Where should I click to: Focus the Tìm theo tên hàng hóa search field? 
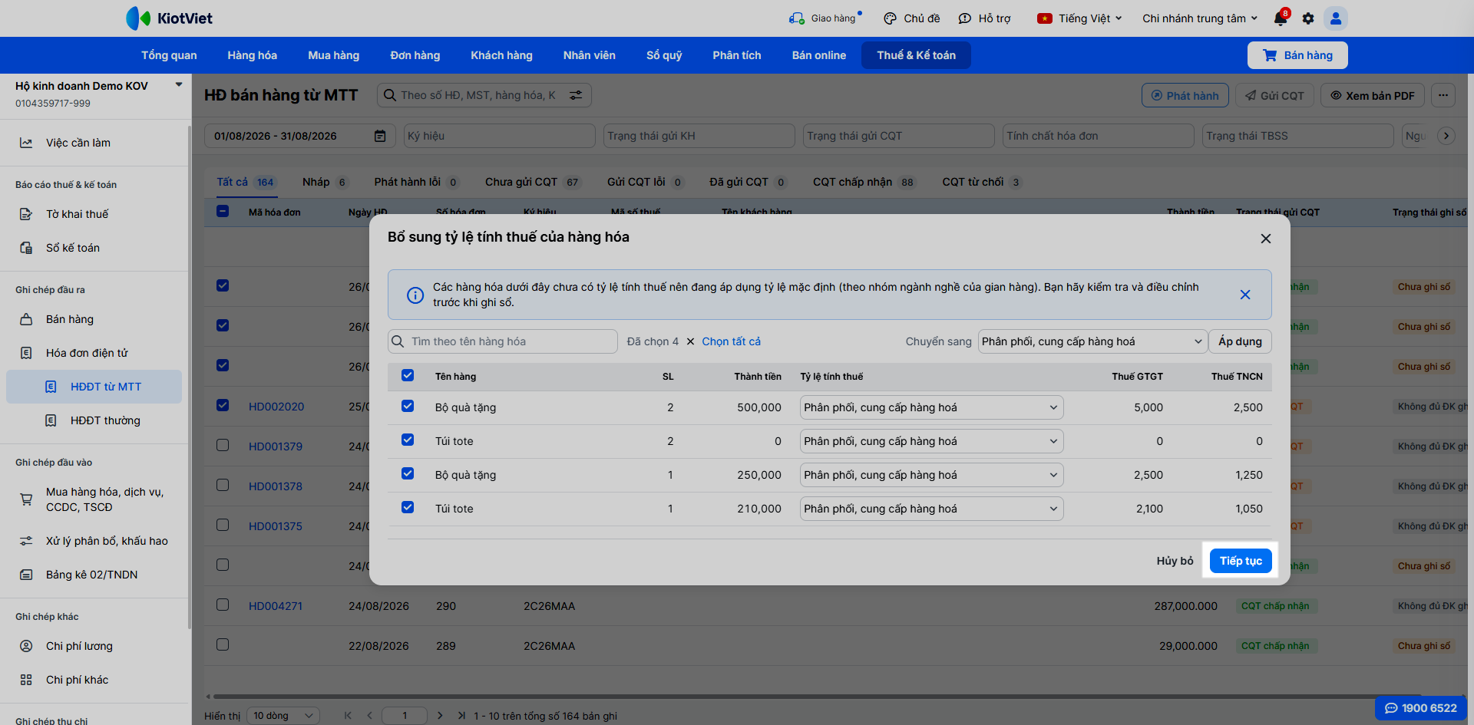click(x=503, y=341)
